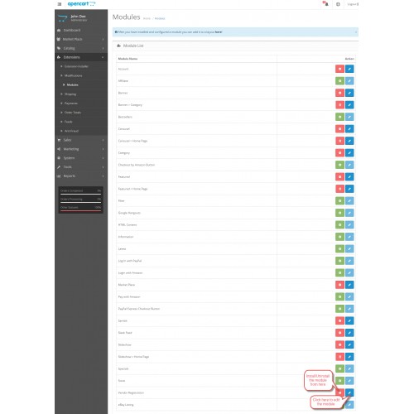Edit the Vendor Registration module
The width and height of the screenshot is (414, 414).
pyautogui.click(x=349, y=392)
